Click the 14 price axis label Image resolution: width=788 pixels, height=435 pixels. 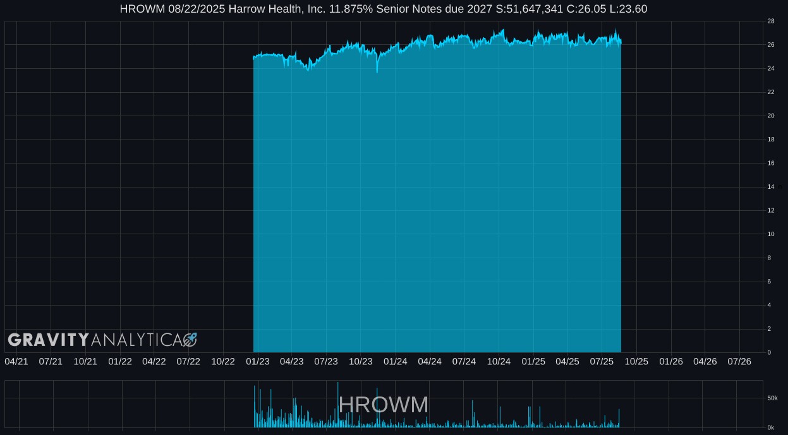click(771, 187)
